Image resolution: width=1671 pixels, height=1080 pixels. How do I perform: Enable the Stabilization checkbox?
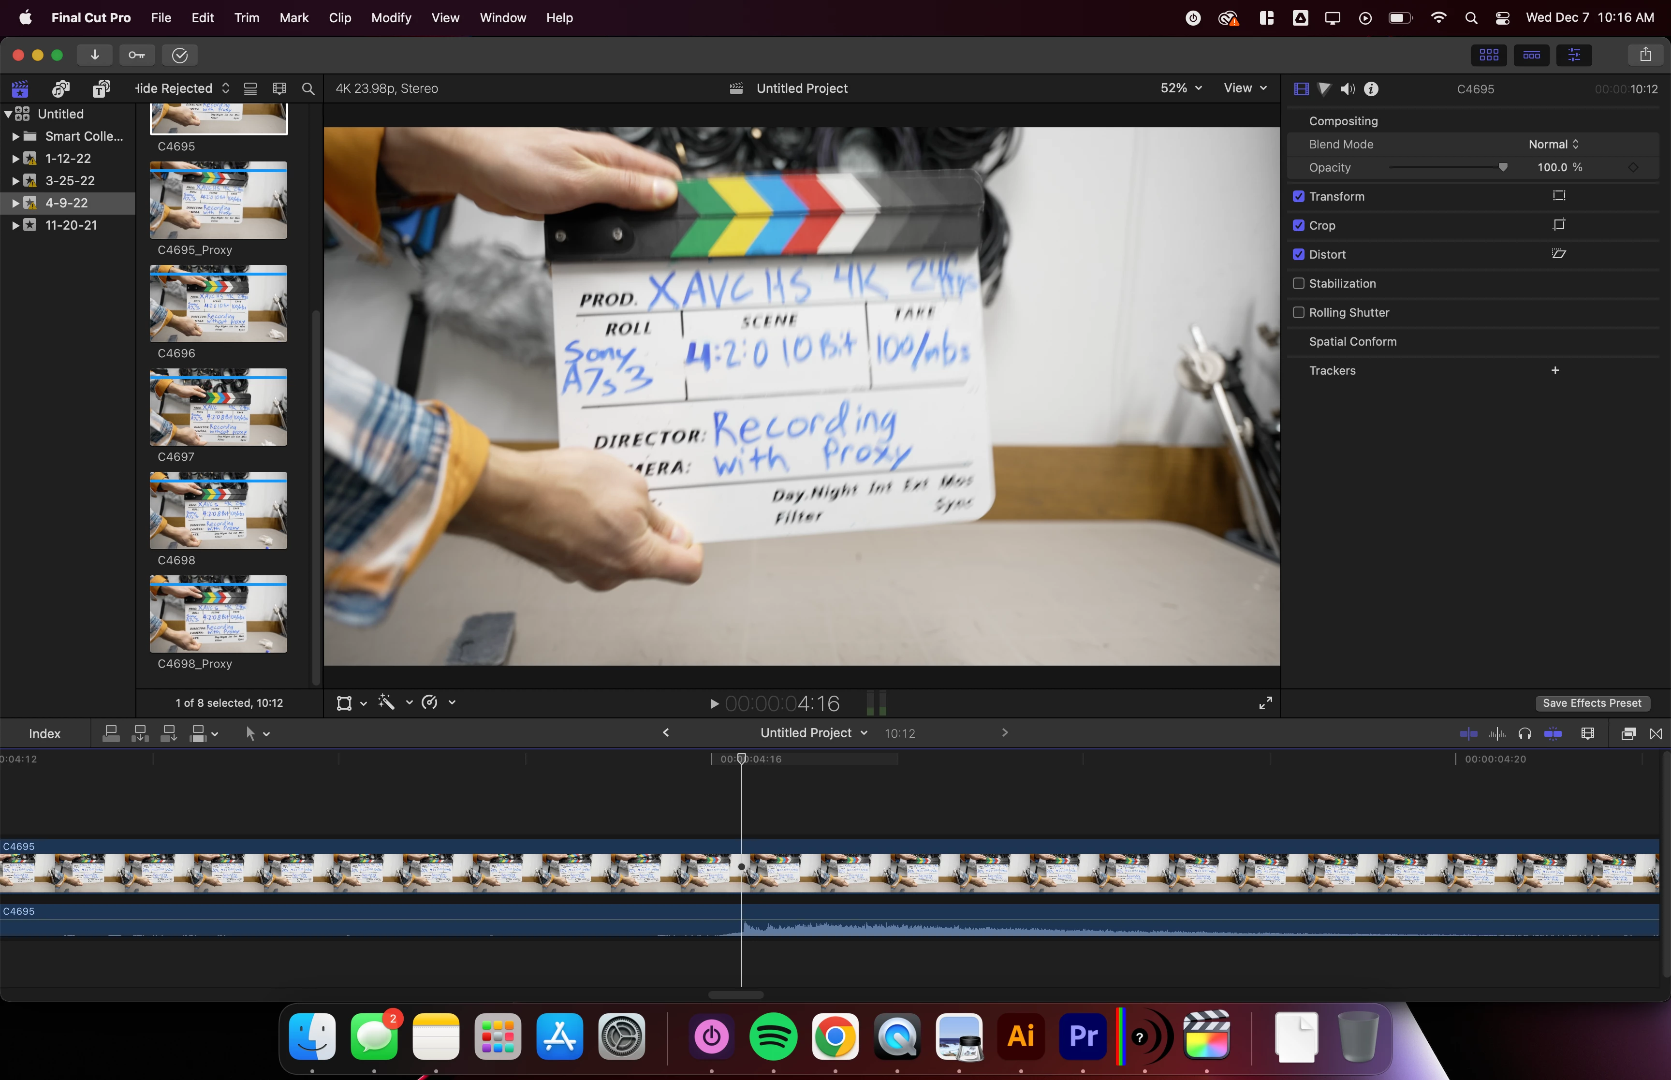coord(1299,283)
